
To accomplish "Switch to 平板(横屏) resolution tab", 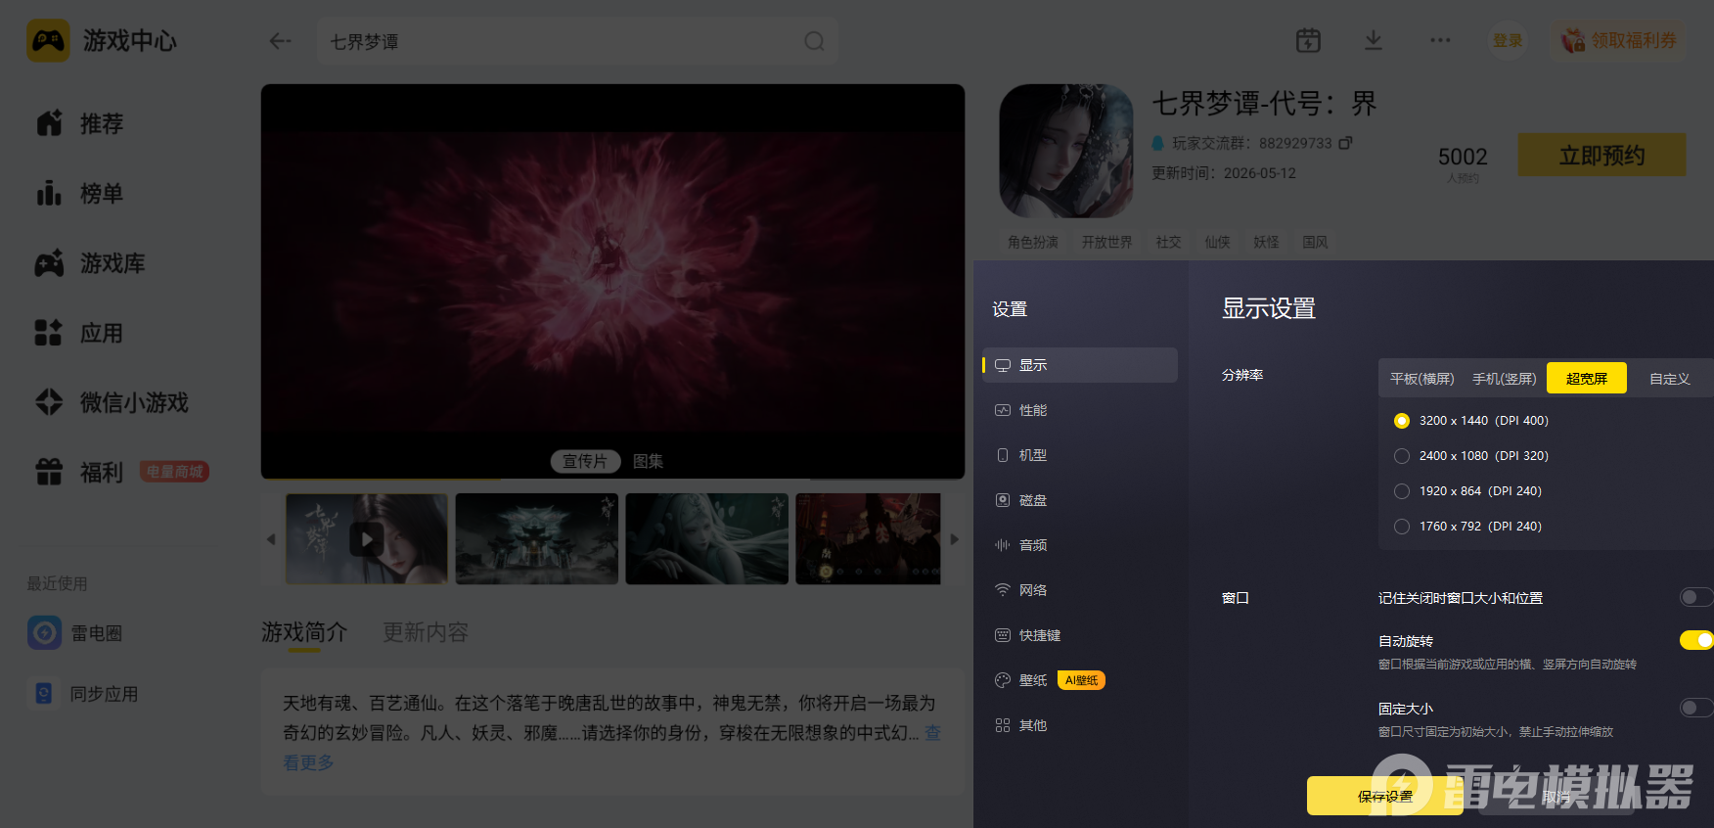I will [1421, 379].
